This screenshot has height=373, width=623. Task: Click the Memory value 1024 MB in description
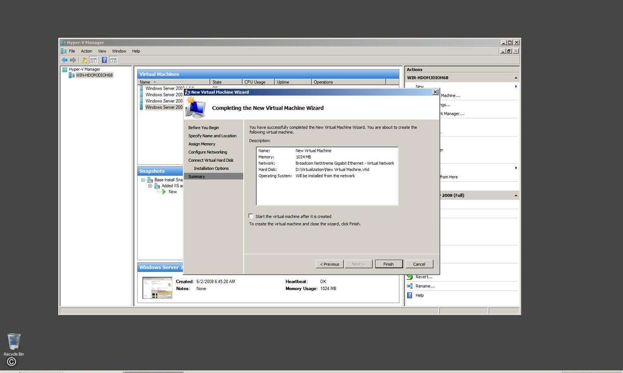tap(303, 157)
